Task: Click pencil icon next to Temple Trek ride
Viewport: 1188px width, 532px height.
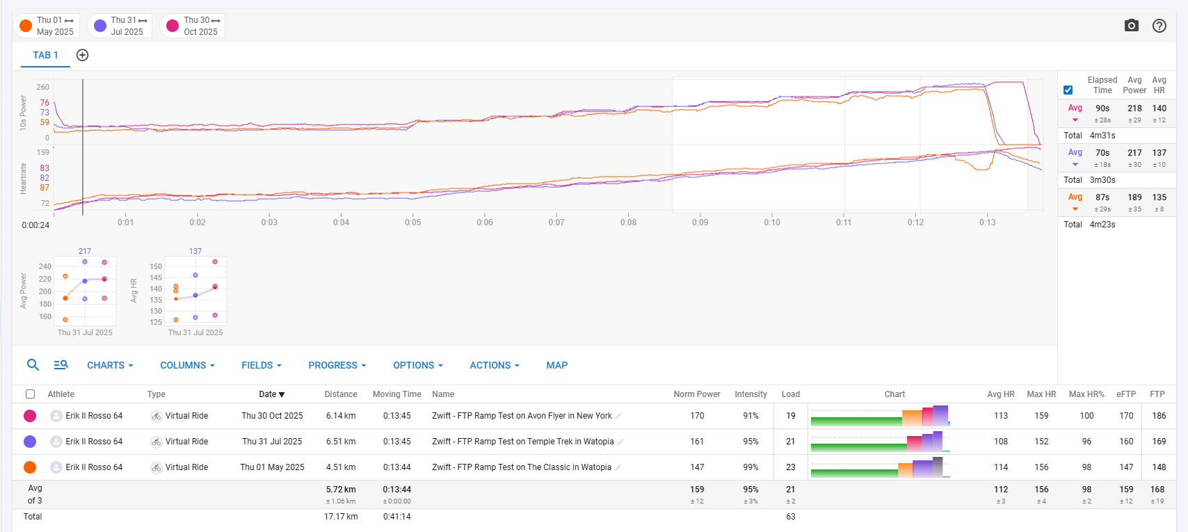Action: pyautogui.click(x=620, y=442)
